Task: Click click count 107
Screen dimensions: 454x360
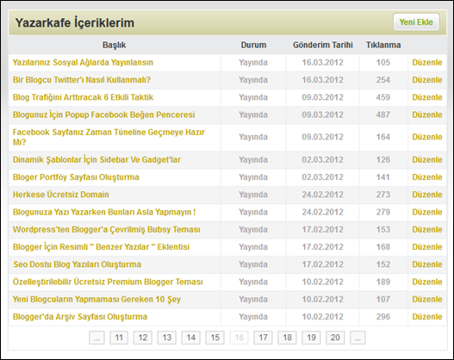Action: [383, 299]
